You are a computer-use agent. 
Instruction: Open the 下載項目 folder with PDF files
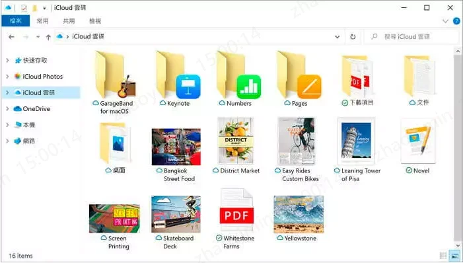click(x=357, y=75)
